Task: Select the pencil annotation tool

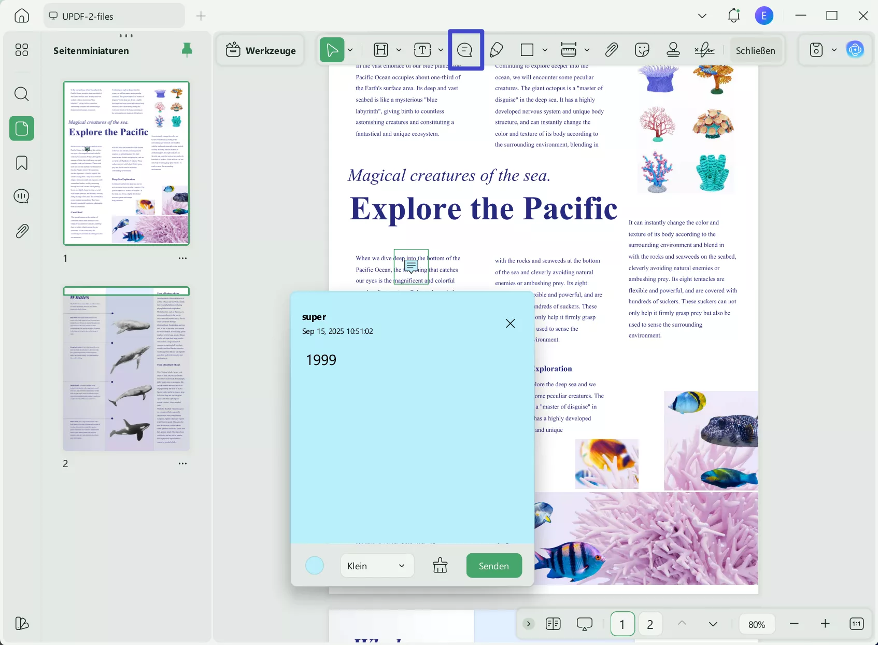Action: [x=497, y=50]
